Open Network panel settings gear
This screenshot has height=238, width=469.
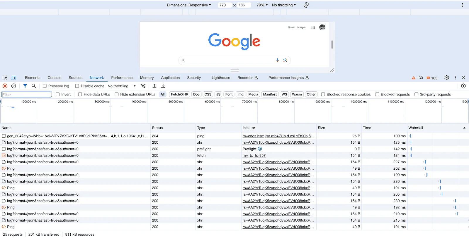[463, 86]
